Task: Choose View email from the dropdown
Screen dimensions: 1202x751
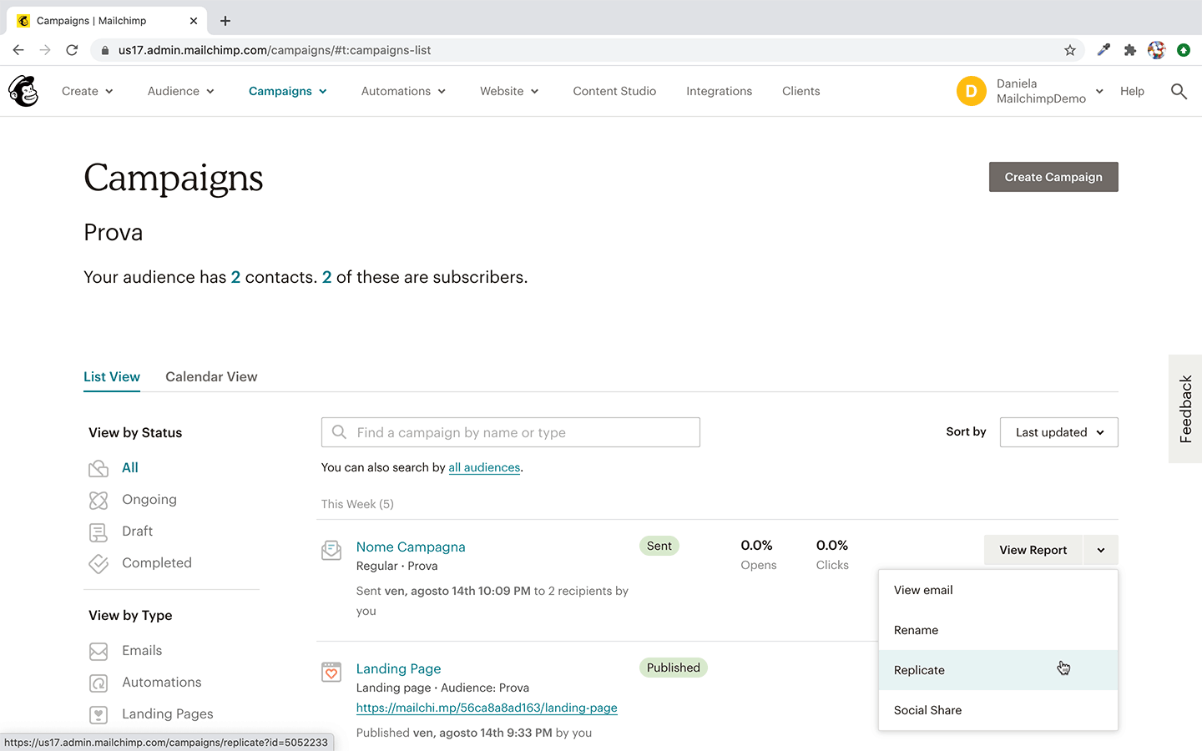Action: tap(997, 590)
